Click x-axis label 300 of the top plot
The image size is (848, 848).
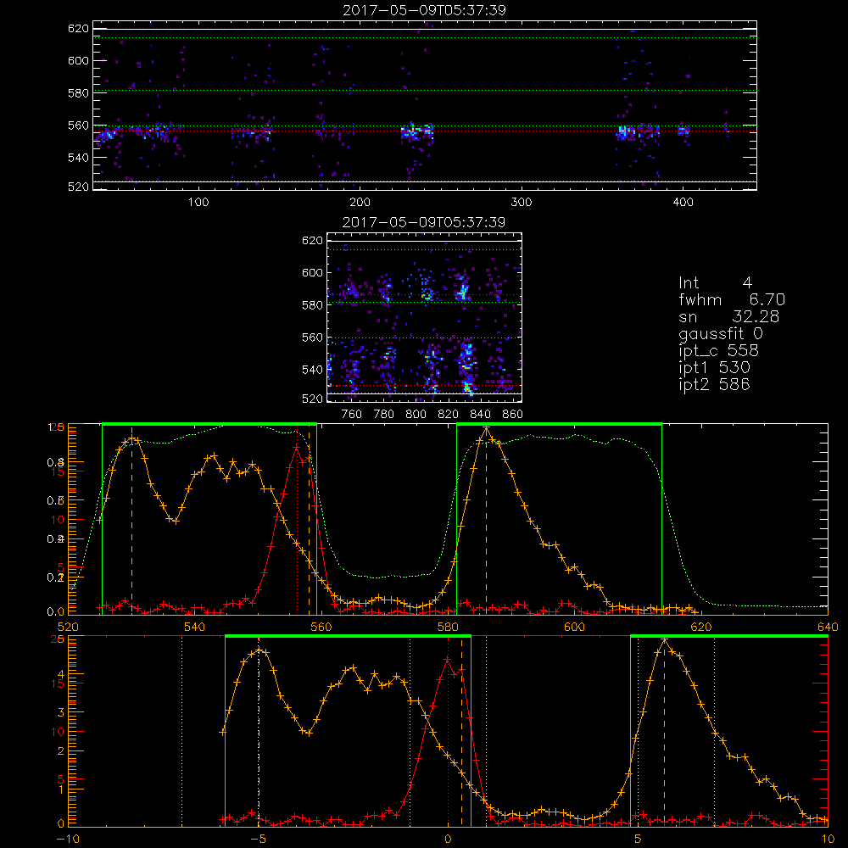(522, 203)
